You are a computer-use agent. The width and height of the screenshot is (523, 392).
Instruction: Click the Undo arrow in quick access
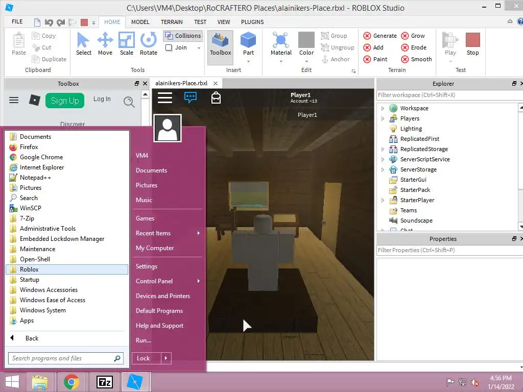point(49,22)
